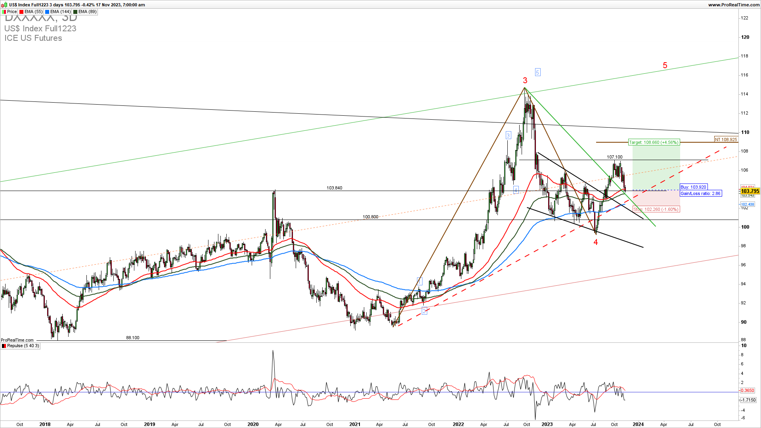Viewport: 761px width, 428px height.
Task: Click the 103.840 horizontal line label
Action: [335, 188]
